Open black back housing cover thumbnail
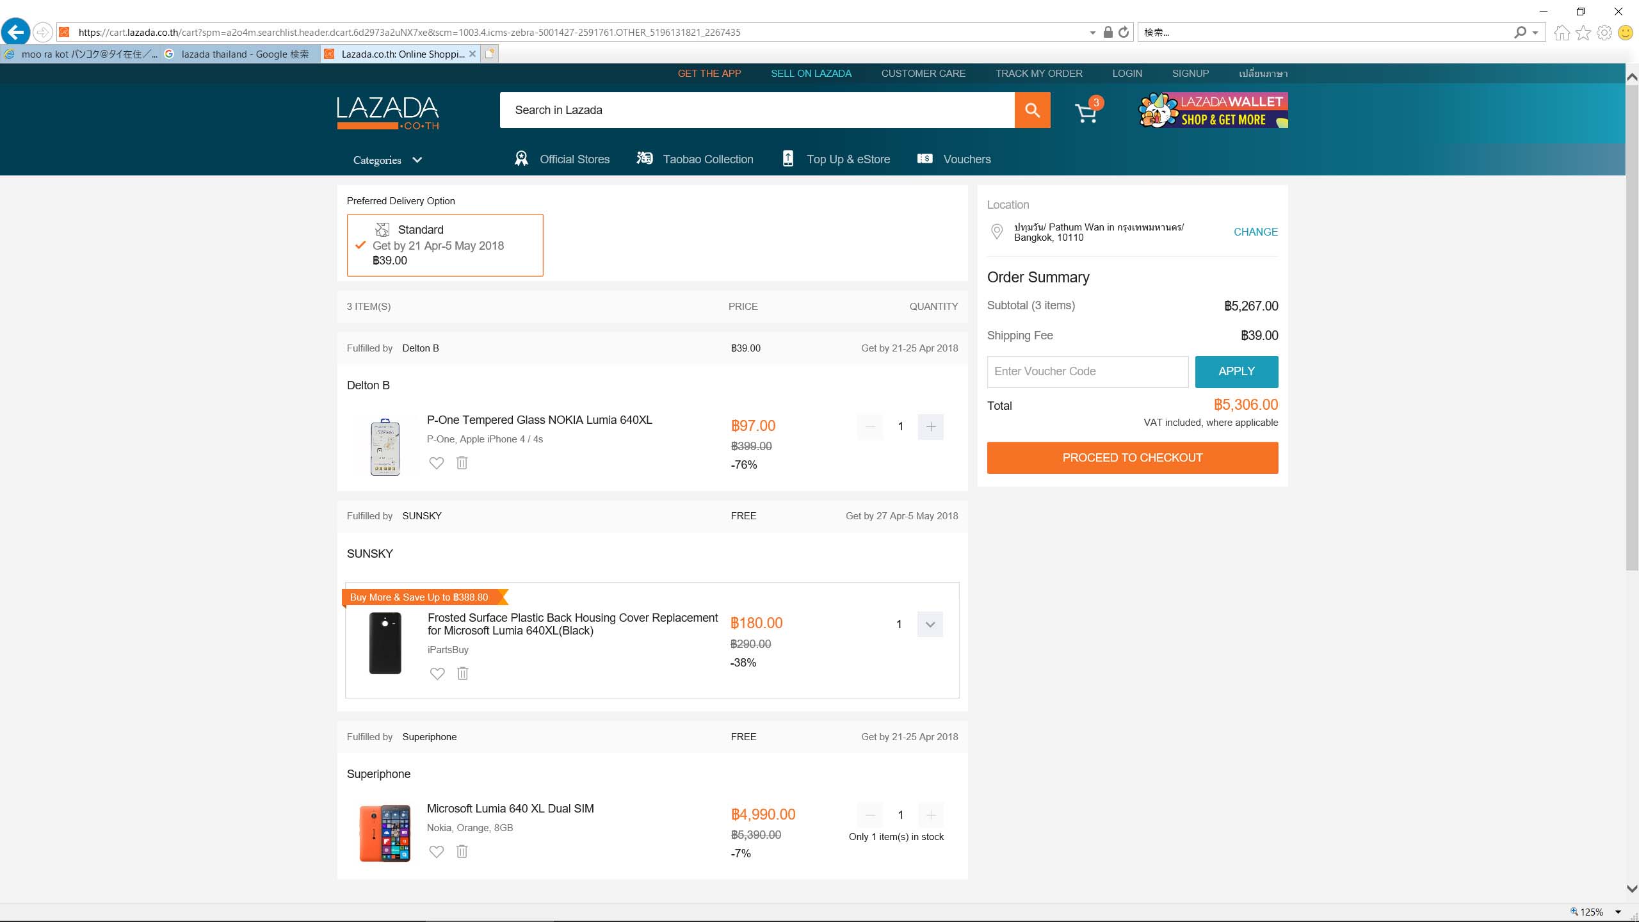This screenshot has width=1639, height=922. click(385, 643)
